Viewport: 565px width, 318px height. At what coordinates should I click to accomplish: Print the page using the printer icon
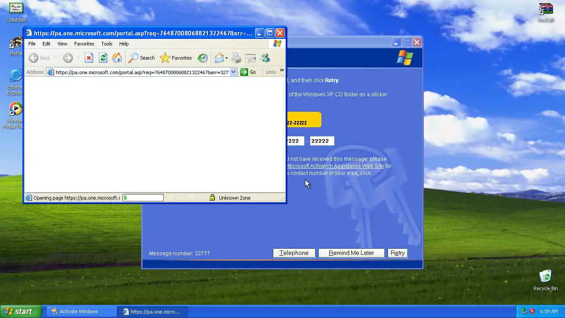[237, 58]
